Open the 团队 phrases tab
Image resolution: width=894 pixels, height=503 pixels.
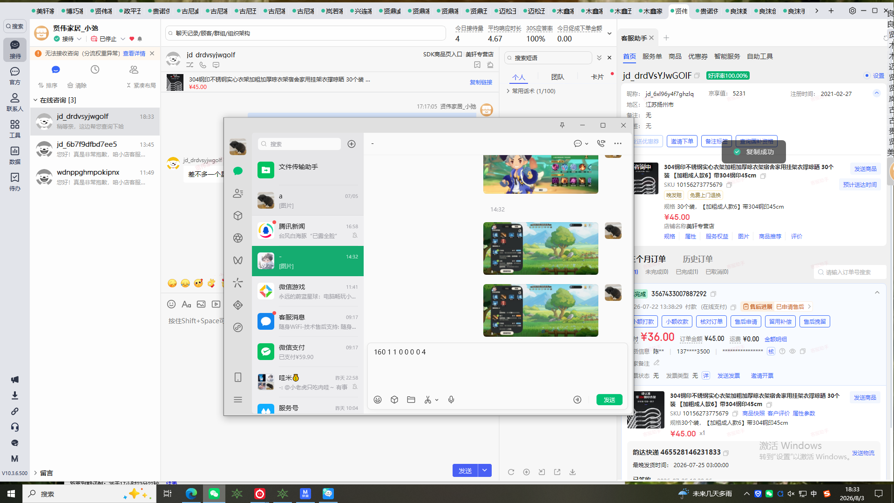[557, 77]
